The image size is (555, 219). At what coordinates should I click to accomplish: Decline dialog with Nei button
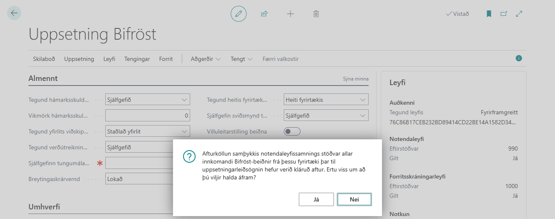point(354,199)
